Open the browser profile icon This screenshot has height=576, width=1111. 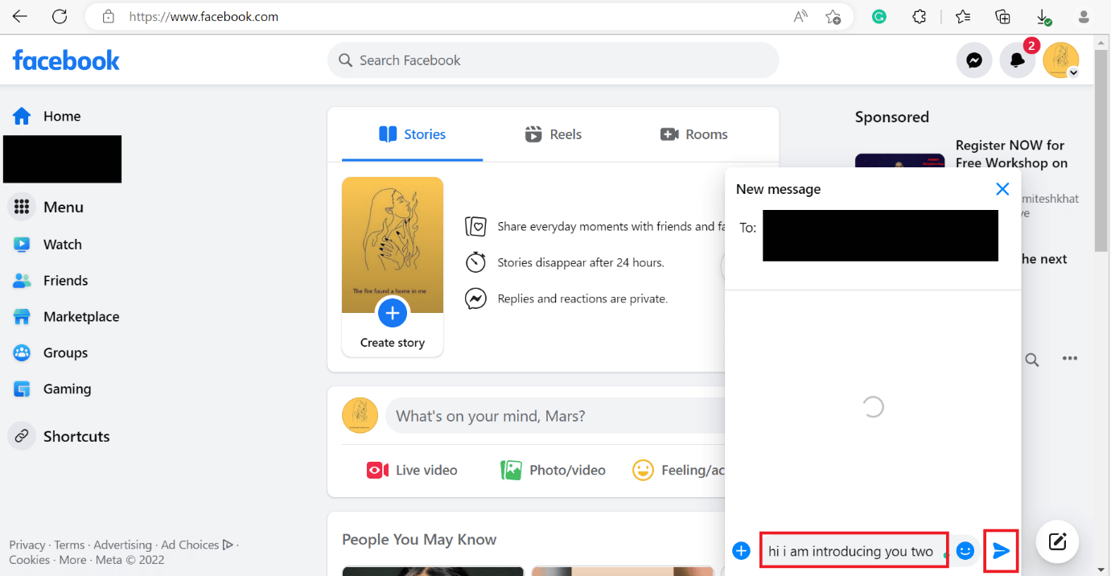pos(1084,17)
